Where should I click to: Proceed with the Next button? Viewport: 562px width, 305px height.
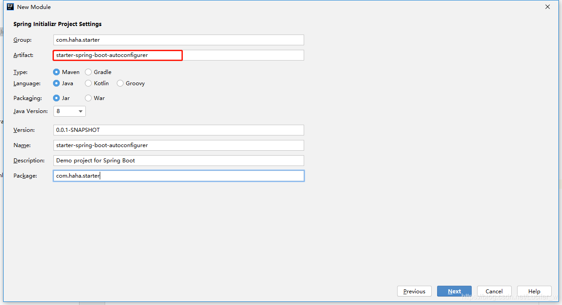(x=454, y=291)
